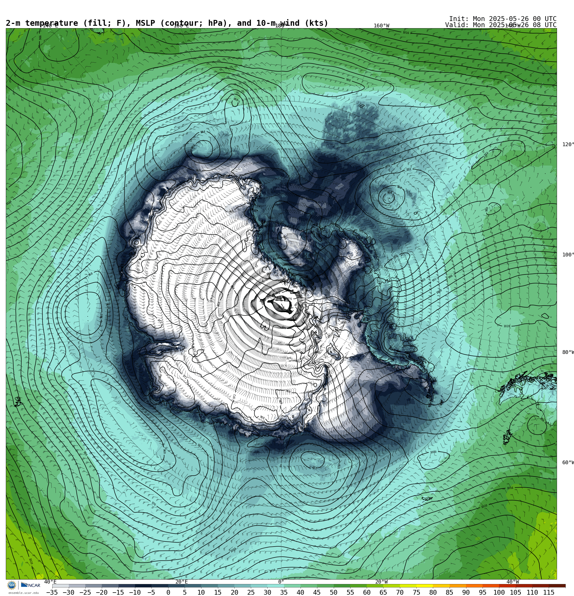The width and height of the screenshot is (574, 596).
Task: Click the 45 colorbar tick label
Action: coord(317,593)
